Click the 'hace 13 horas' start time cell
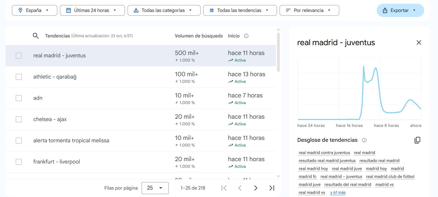Screen dimensions: 438x197 tap(246, 74)
